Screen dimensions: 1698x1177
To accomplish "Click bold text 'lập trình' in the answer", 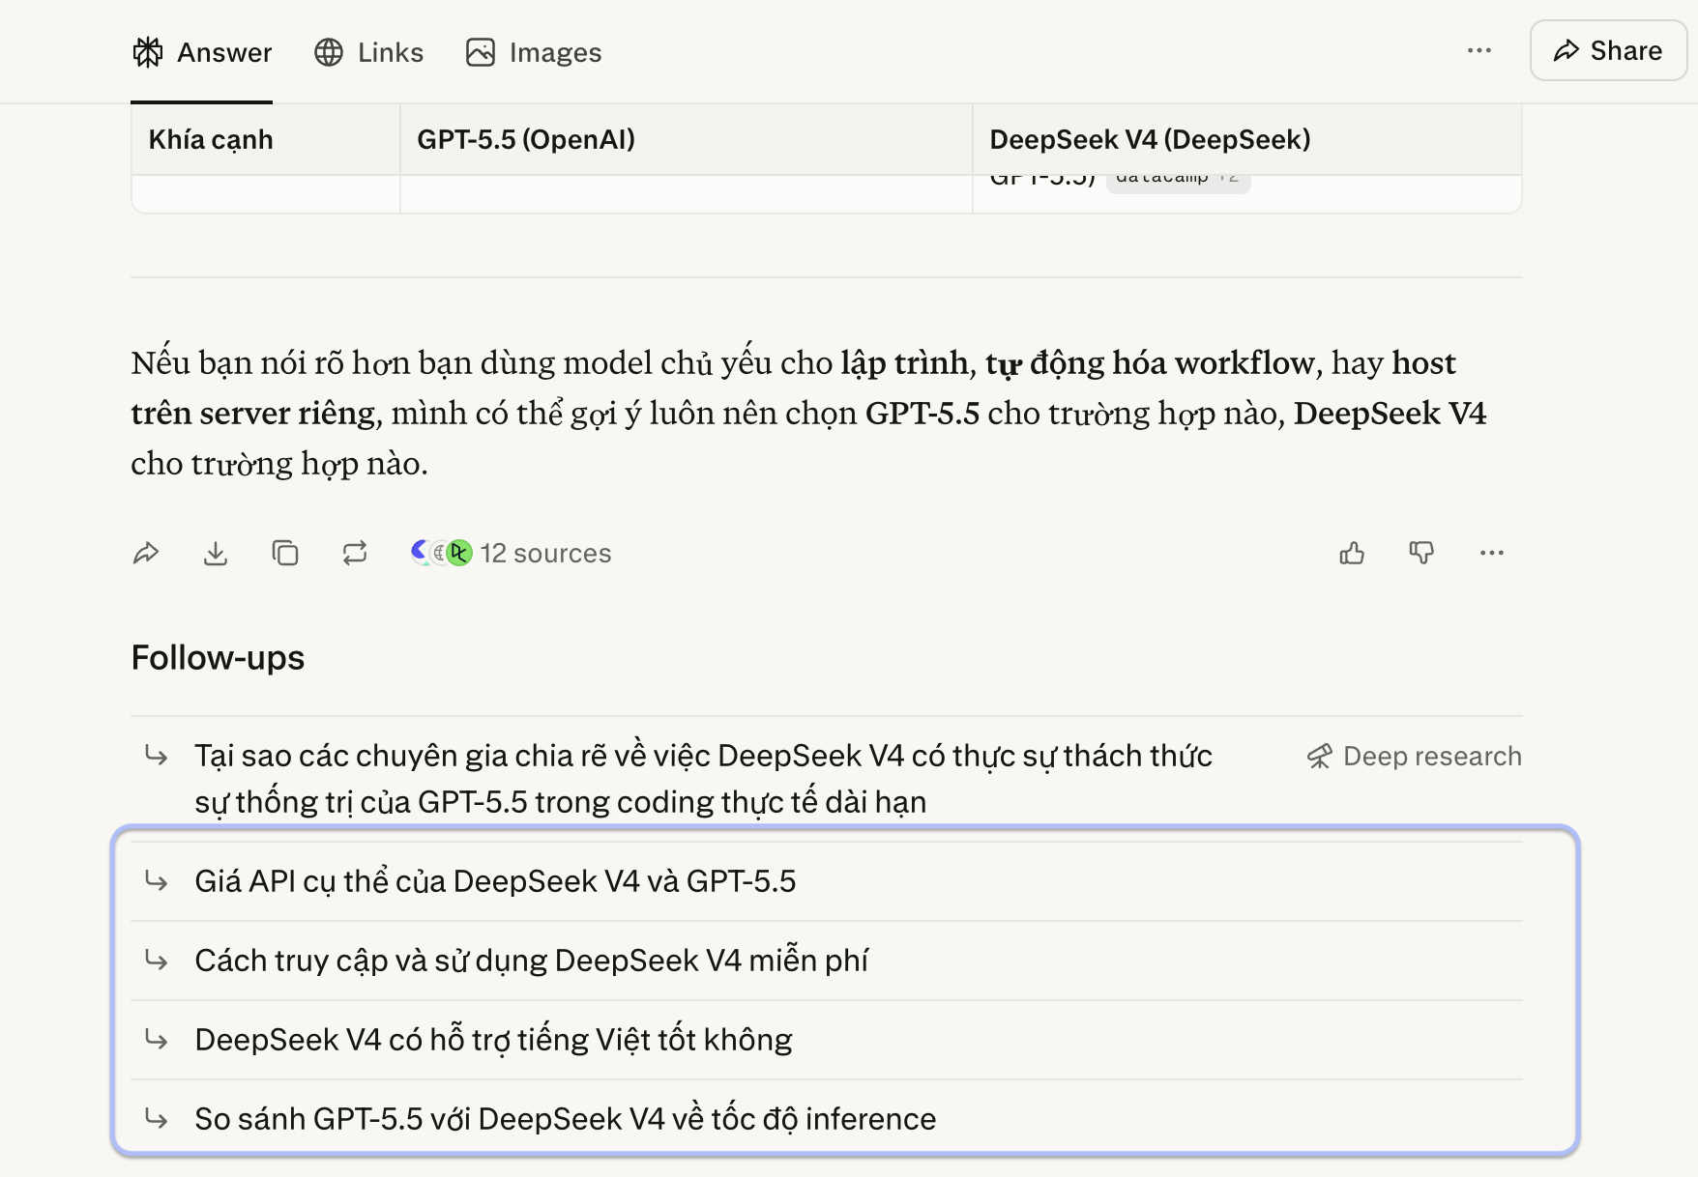I will tap(905, 362).
